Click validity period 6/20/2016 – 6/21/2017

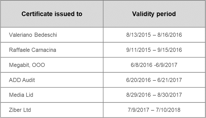(x=154, y=80)
